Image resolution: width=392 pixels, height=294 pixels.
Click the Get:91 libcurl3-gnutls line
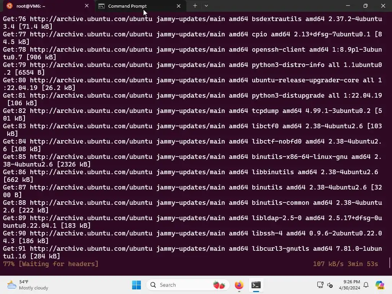[x=193, y=252]
